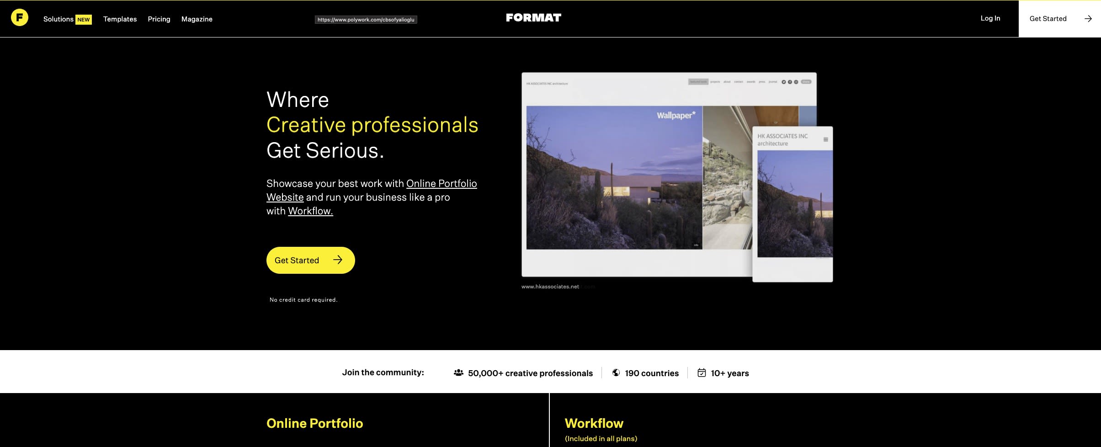Click the hamburger menu in mobile preview
Image resolution: width=1101 pixels, height=447 pixels.
pyautogui.click(x=826, y=139)
